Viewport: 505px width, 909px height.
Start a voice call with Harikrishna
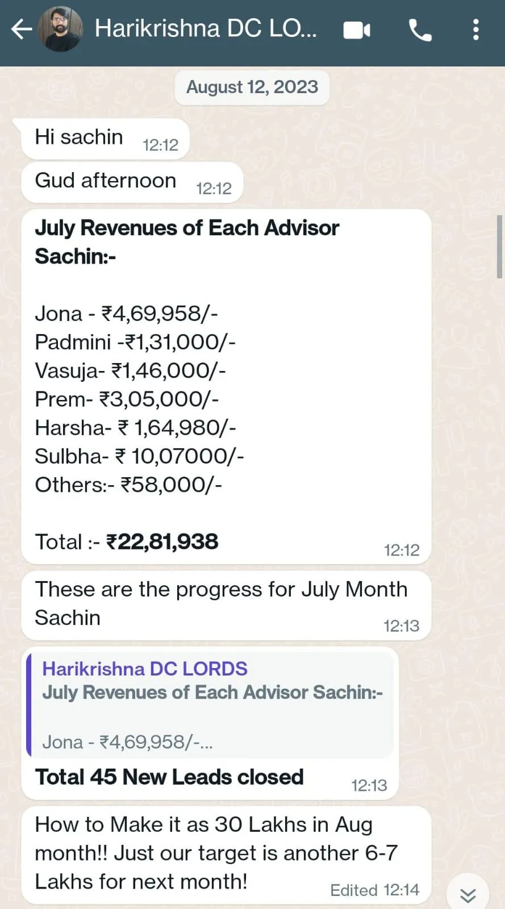click(x=420, y=30)
